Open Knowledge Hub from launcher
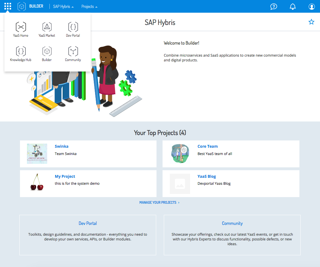 (21, 54)
